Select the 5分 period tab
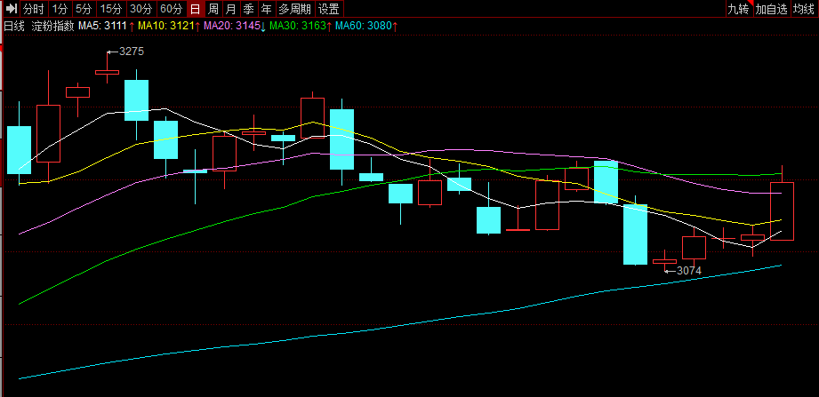The width and height of the screenshot is (819, 397). (84, 8)
